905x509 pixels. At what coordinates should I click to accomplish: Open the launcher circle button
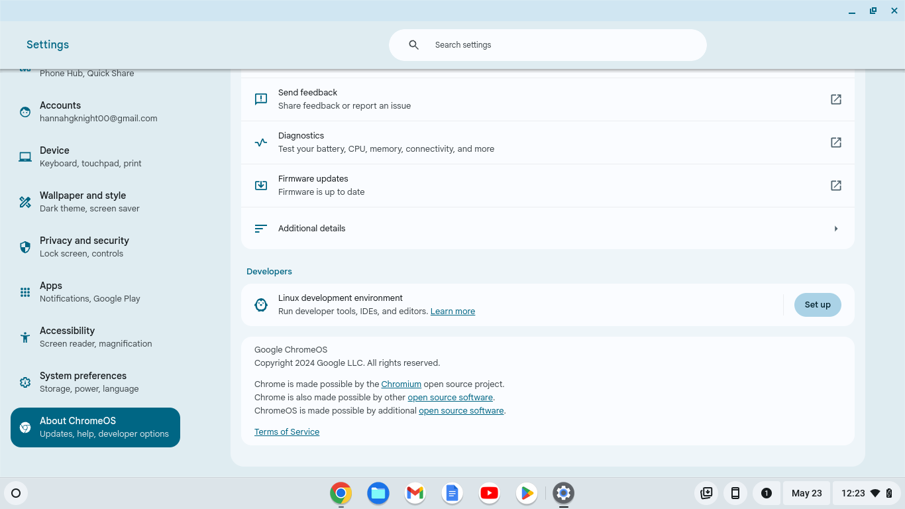[17, 493]
